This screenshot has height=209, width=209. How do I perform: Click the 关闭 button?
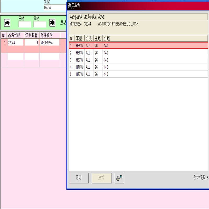coord(79,178)
